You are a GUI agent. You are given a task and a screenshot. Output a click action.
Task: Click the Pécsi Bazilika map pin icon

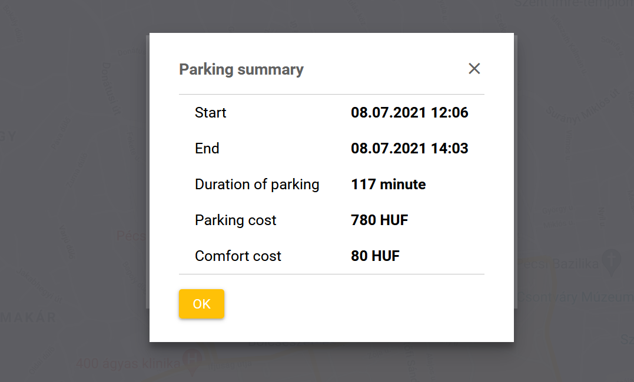tap(613, 262)
